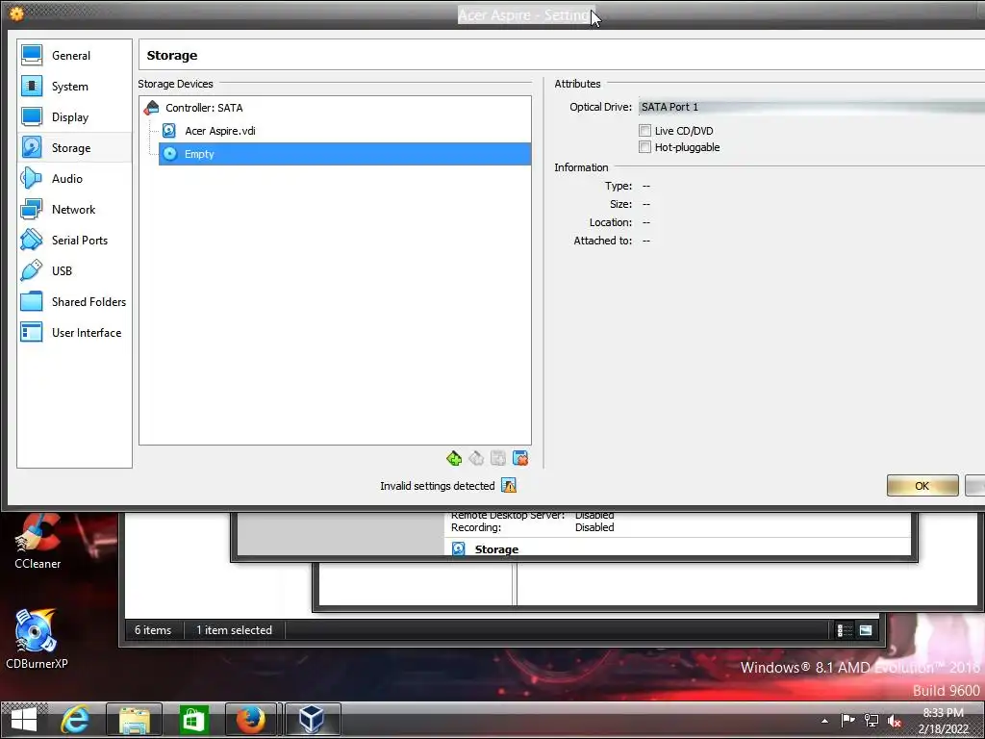
Task: Select the Storage settings category
Action: click(x=74, y=147)
